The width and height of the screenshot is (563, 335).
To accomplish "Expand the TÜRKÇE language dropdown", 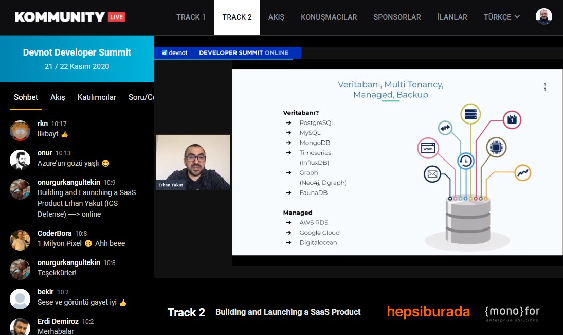I will pyautogui.click(x=502, y=17).
